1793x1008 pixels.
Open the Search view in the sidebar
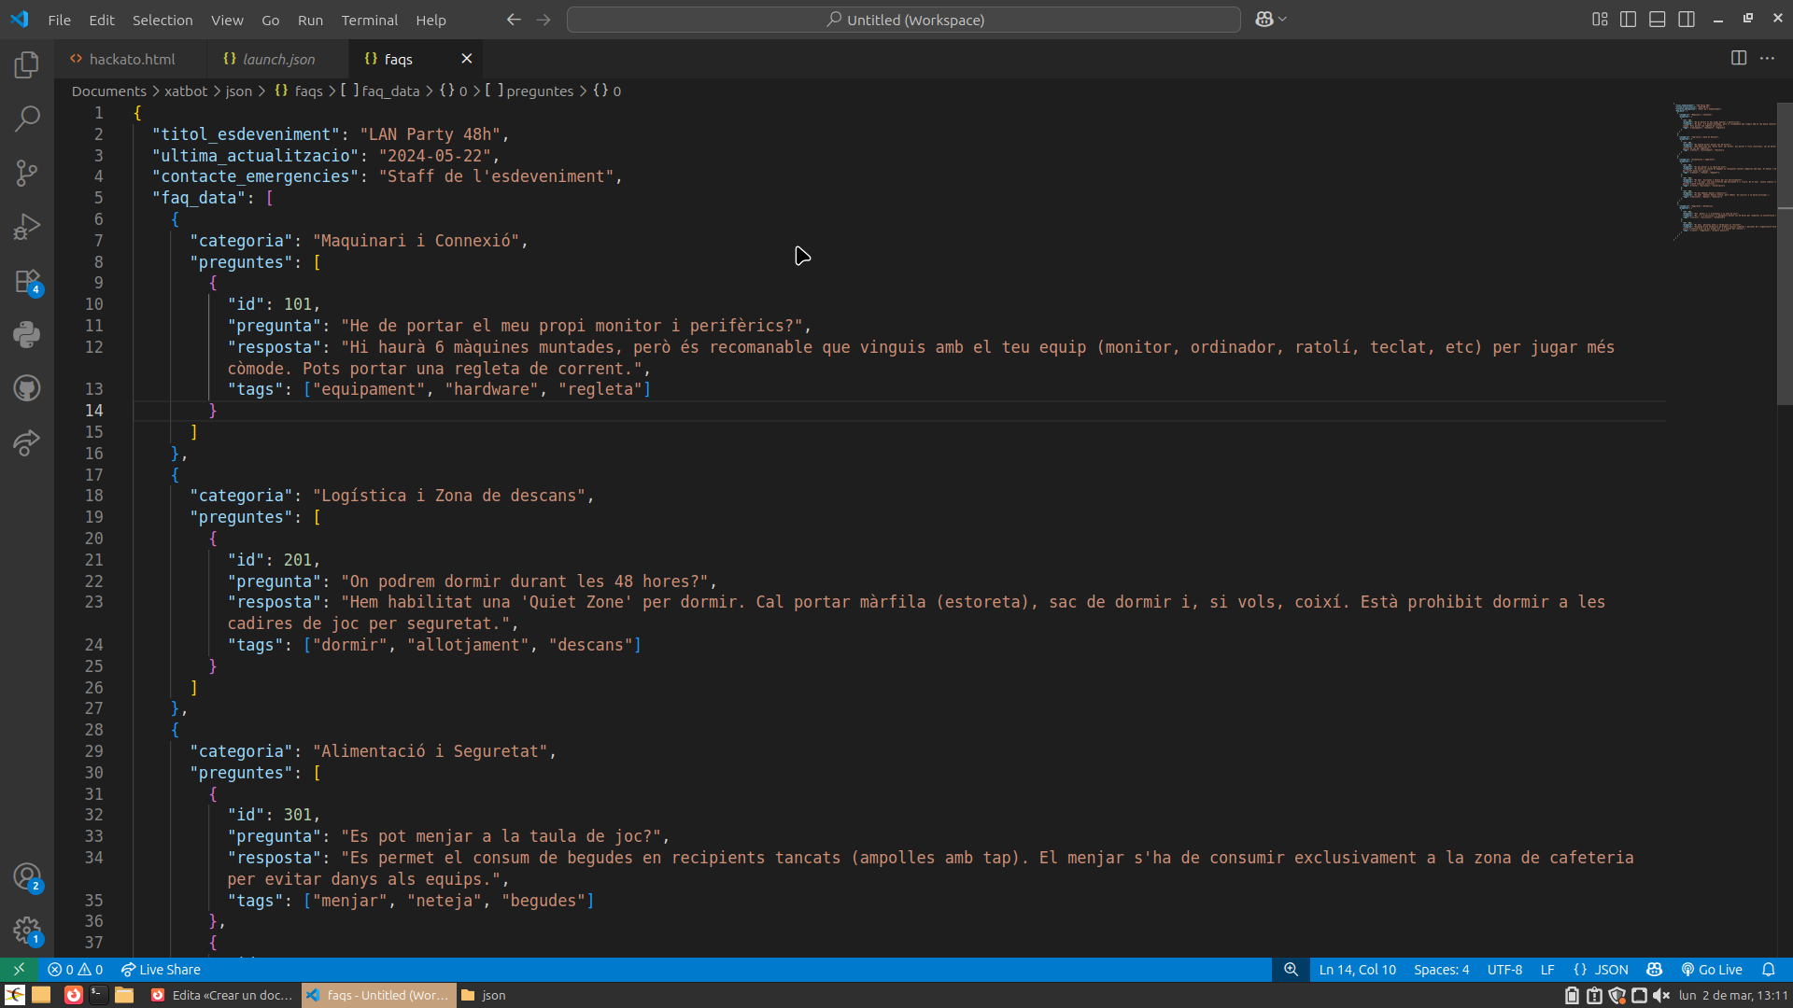[x=26, y=119]
